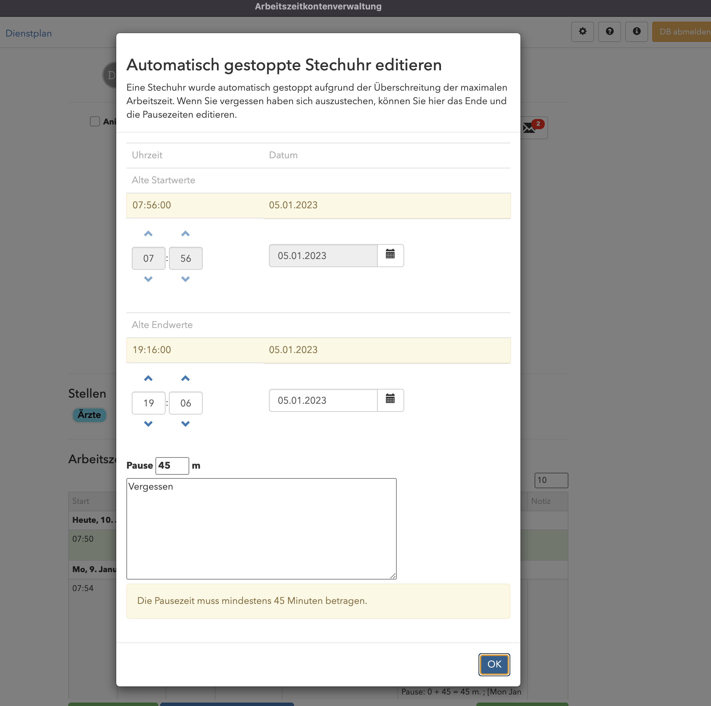Image resolution: width=711 pixels, height=706 pixels.
Task: Click into the note textarea containing Vergessen
Action: 261,528
